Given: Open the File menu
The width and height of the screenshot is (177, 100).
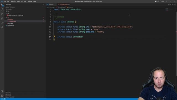Looking at the screenshot, I should point(5,1).
